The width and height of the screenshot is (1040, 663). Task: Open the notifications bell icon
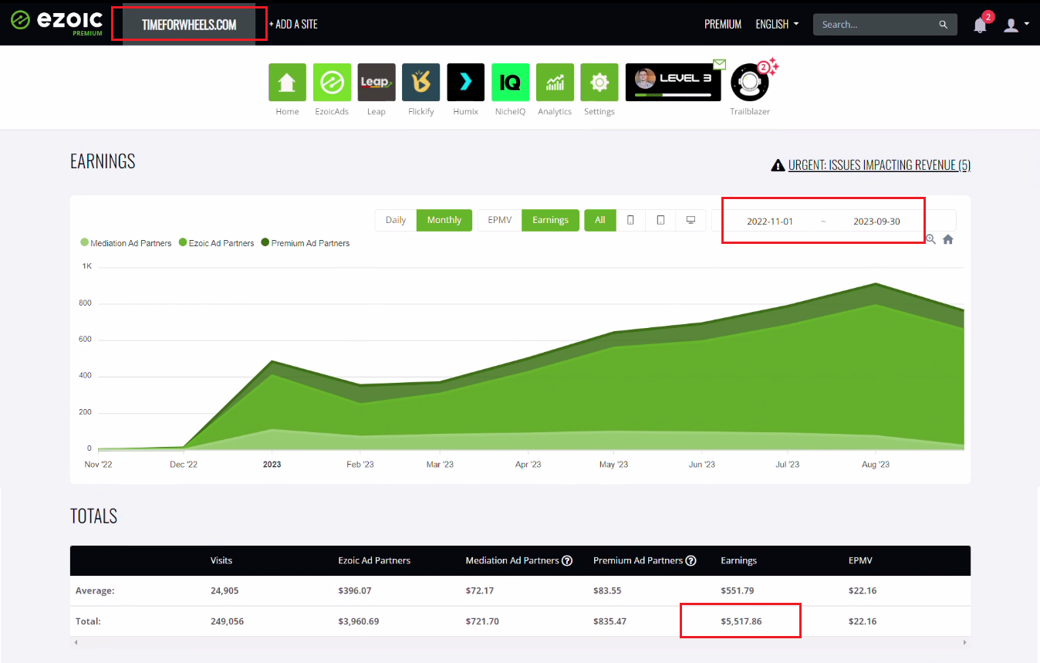tap(980, 25)
